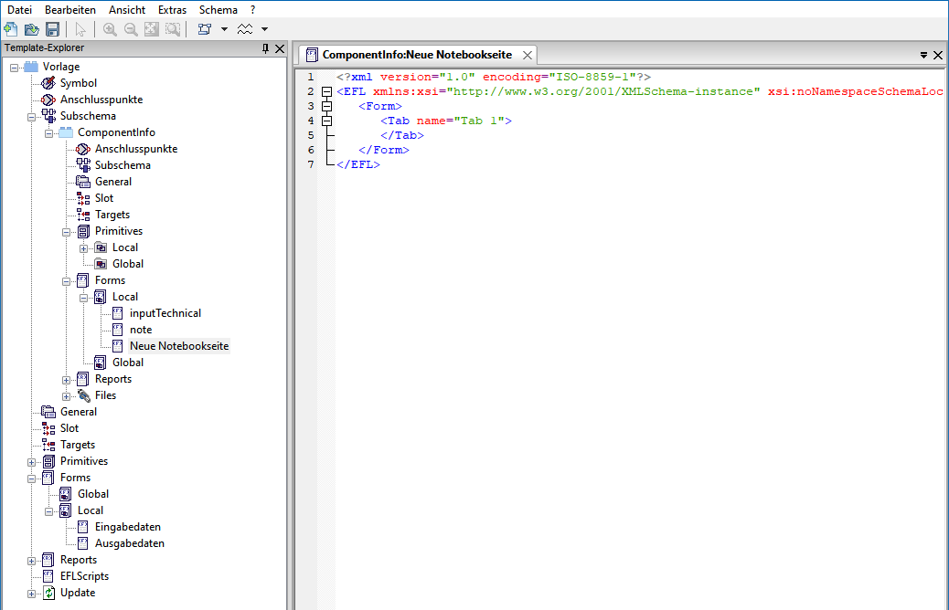The height and width of the screenshot is (610, 949).
Task: Click the inputTechnical form icon
Action: (x=118, y=313)
